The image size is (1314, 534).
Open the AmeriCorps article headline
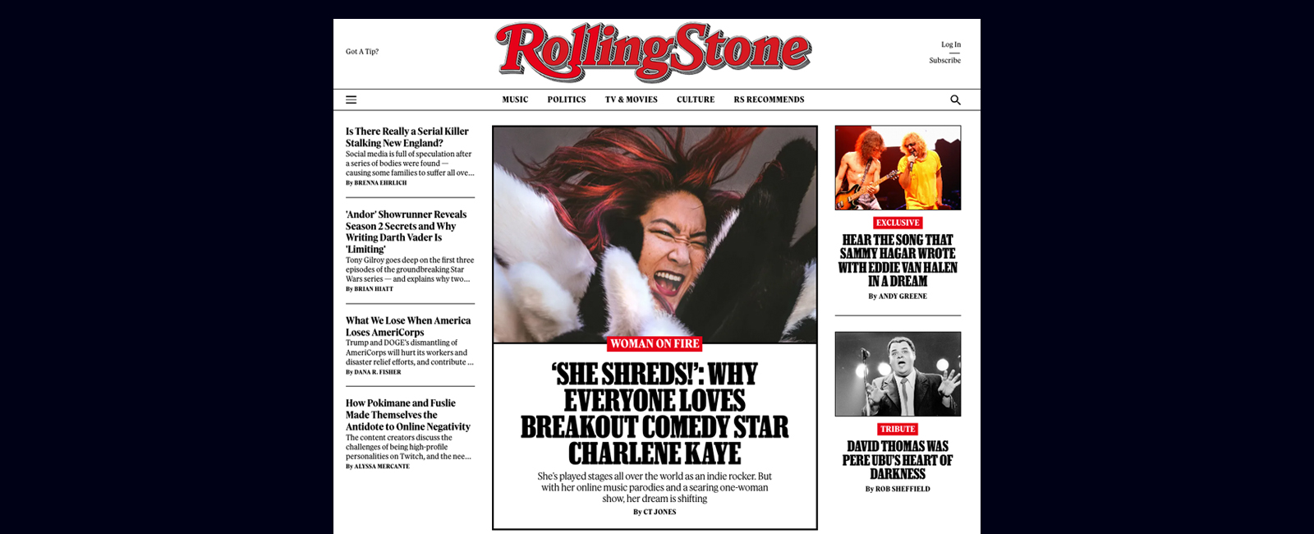pyautogui.click(x=408, y=326)
